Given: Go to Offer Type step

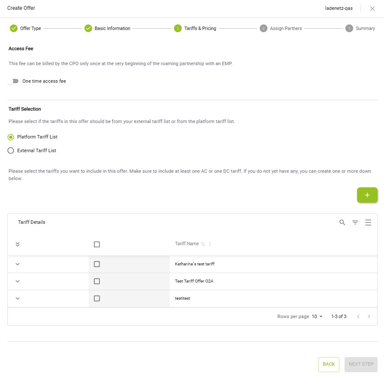Looking at the screenshot, I should (x=26, y=28).
